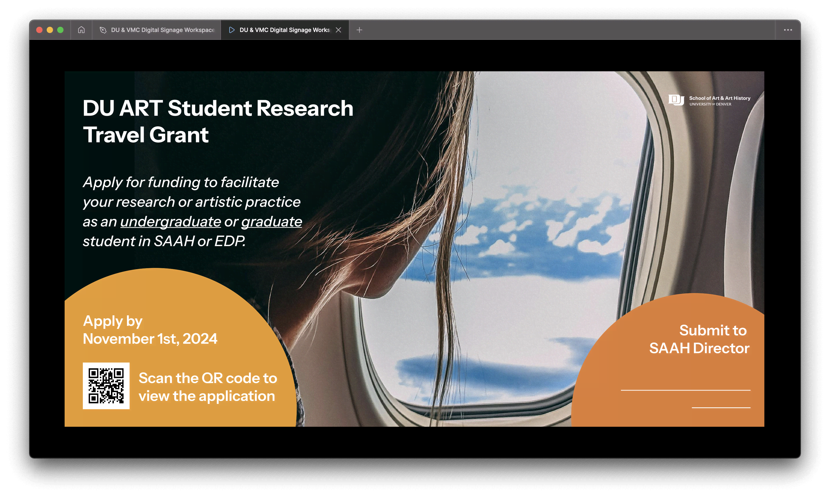Click the pen-tool icon on the first tab
The height and width of the screenshot is (497, 830).
[103, 30]
